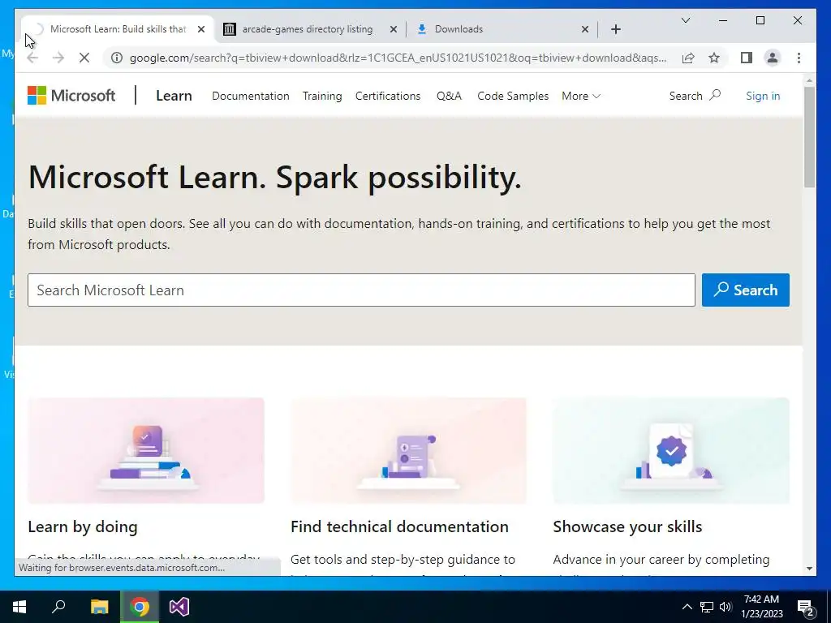Open the Documentation menu item
831x623 pixels.
pos(251,96)
